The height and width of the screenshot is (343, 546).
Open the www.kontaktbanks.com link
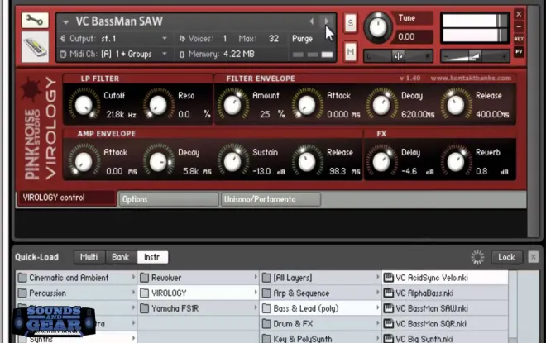point(471,79)
